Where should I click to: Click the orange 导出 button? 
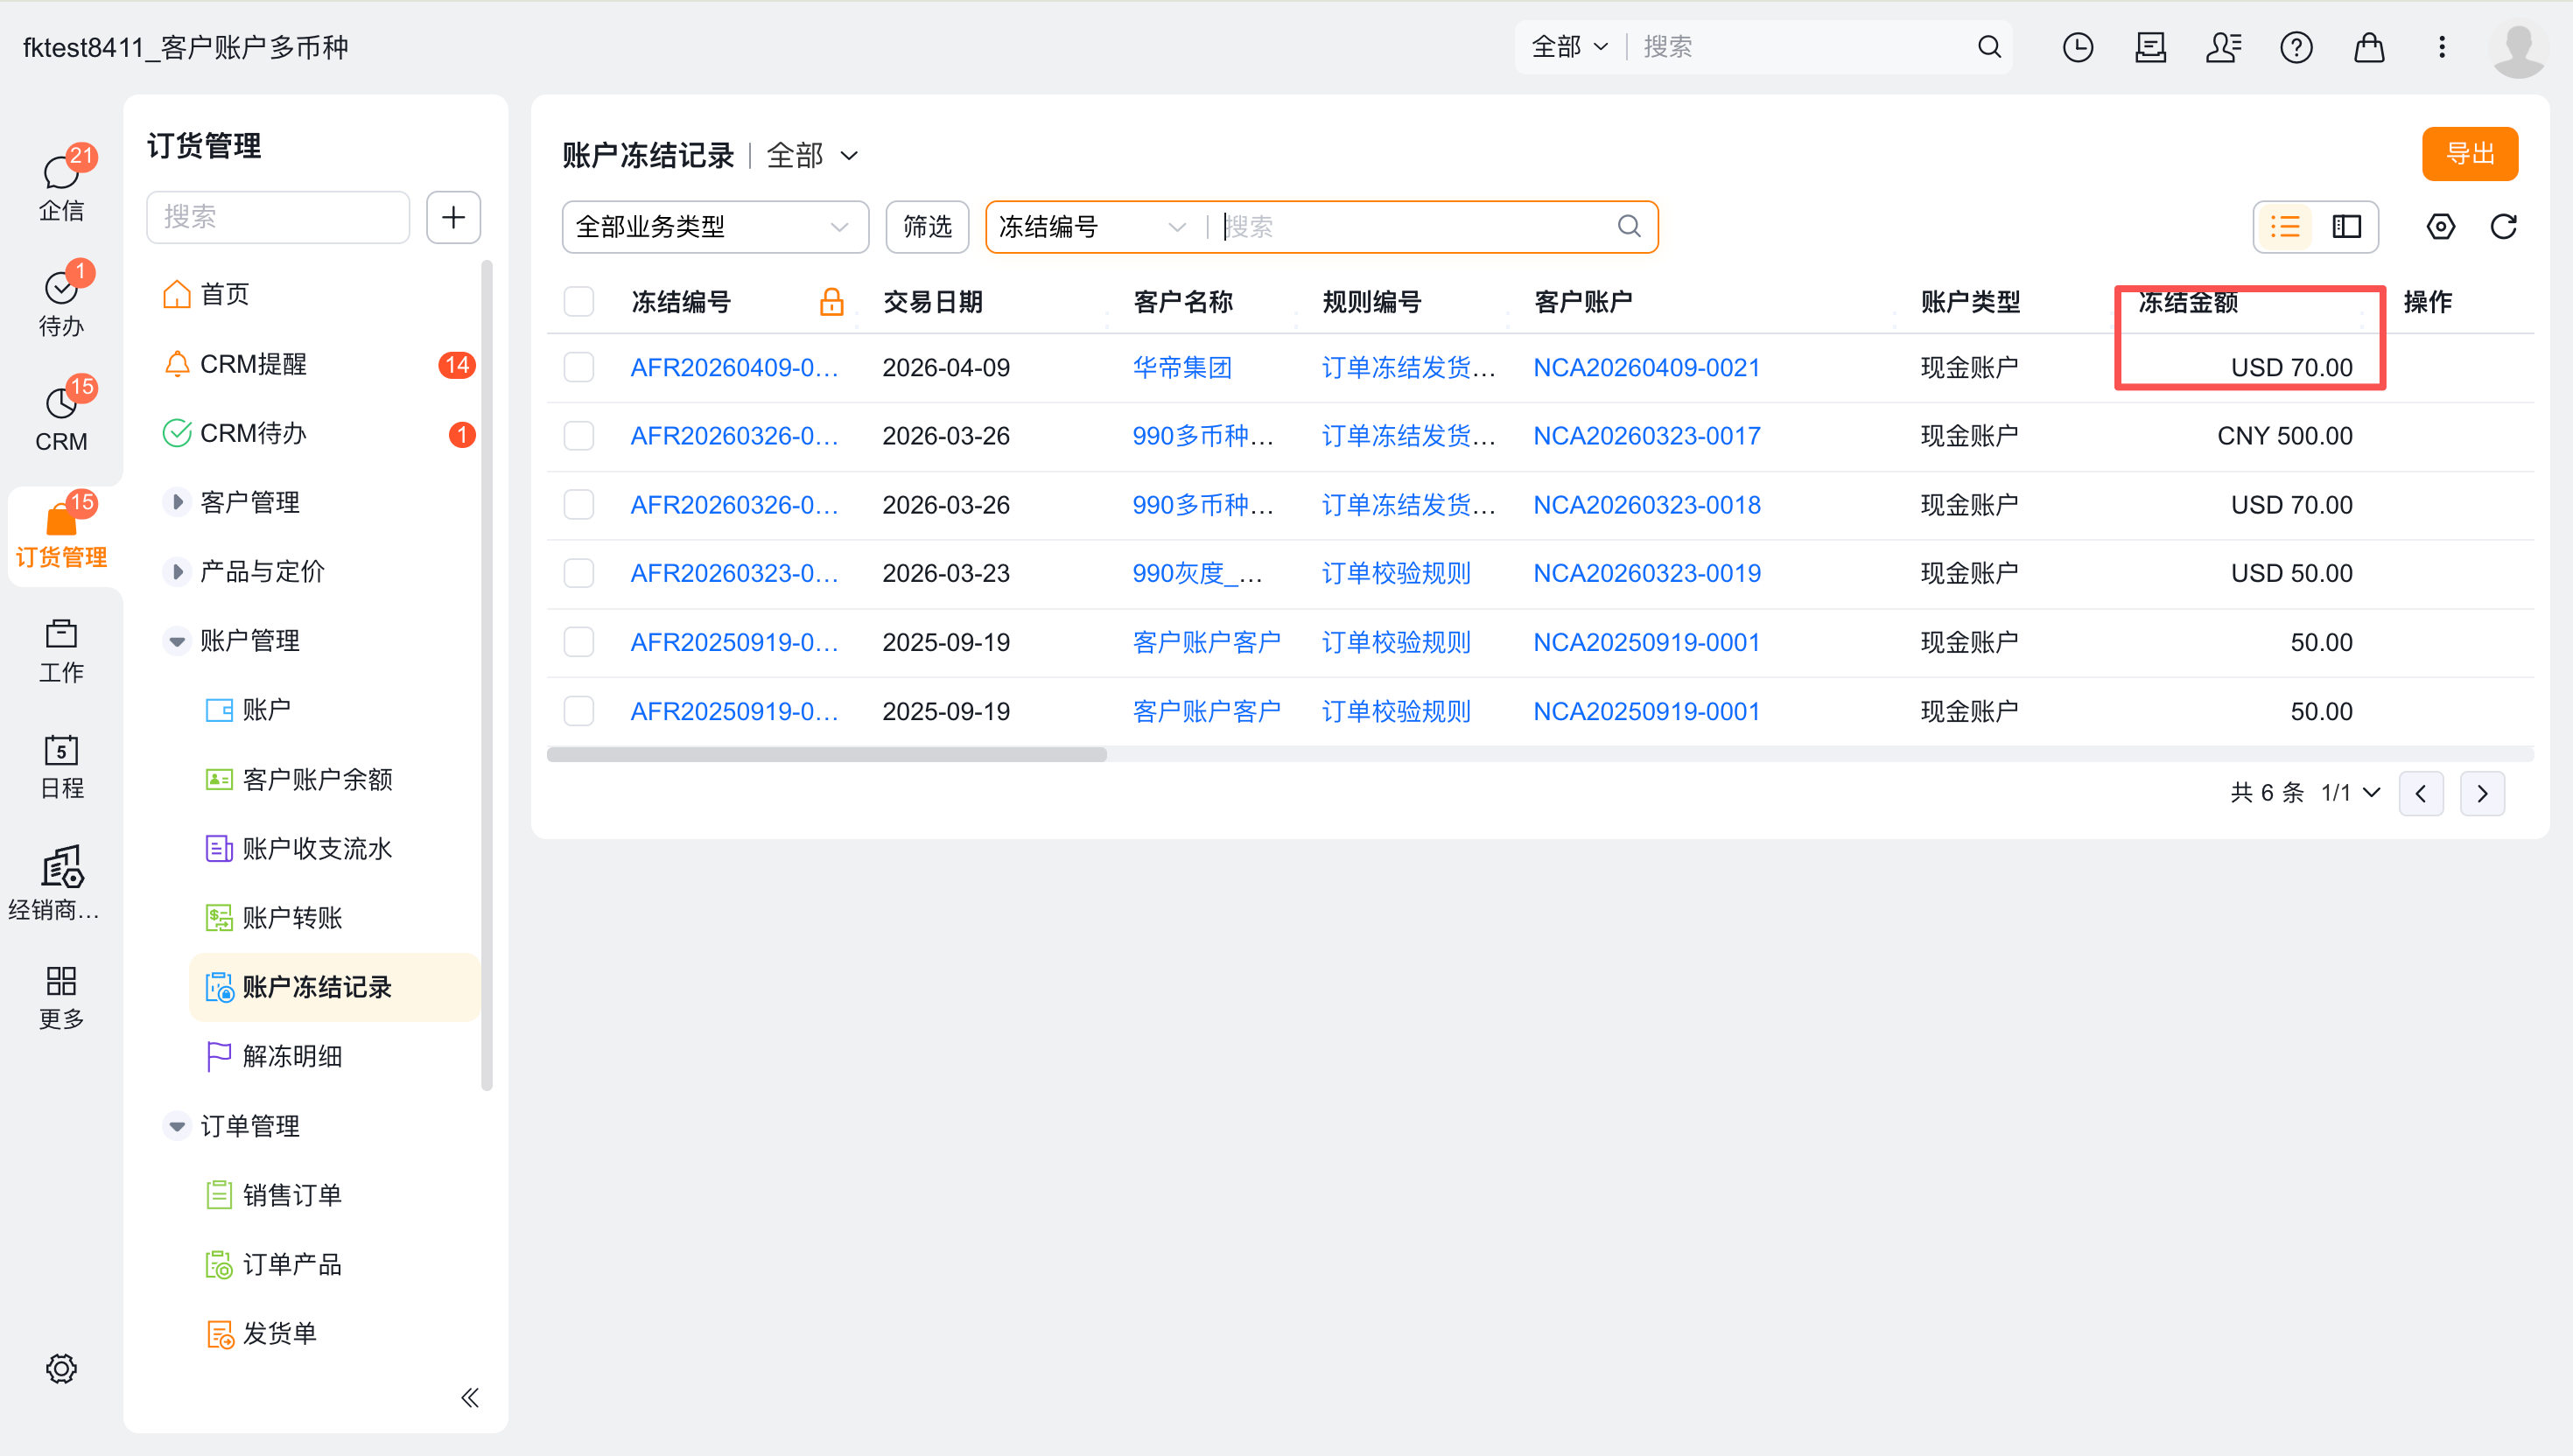[x=2469, y=154]
